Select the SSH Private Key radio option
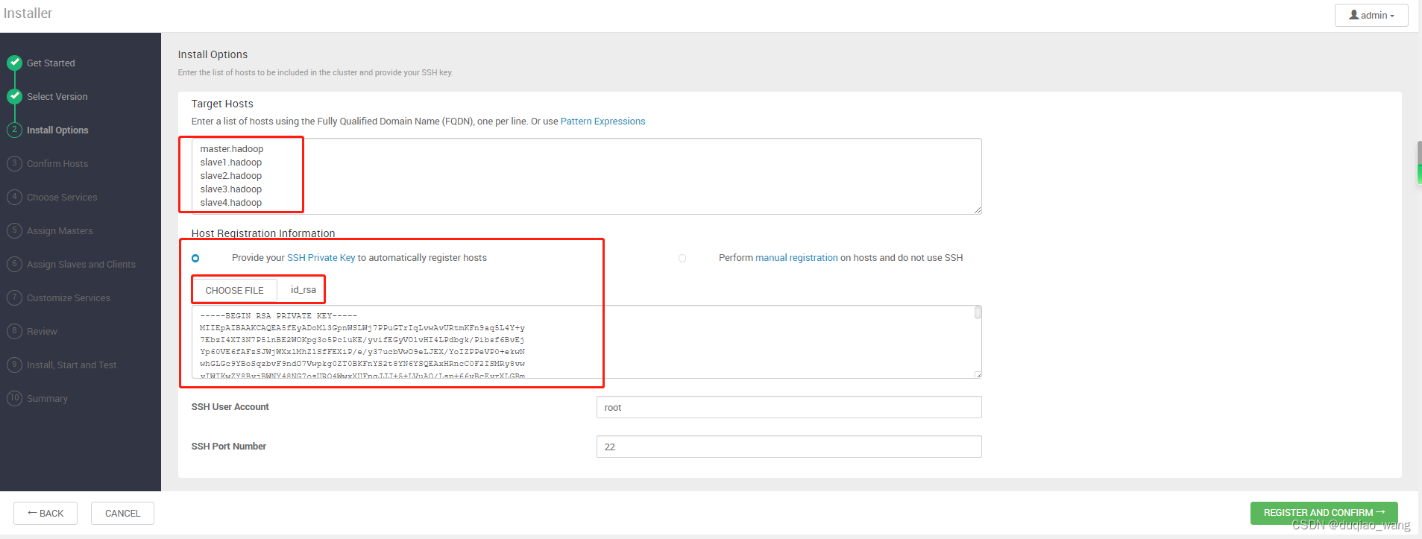This screenshot has width=1422, height=539. coord(195,258)
